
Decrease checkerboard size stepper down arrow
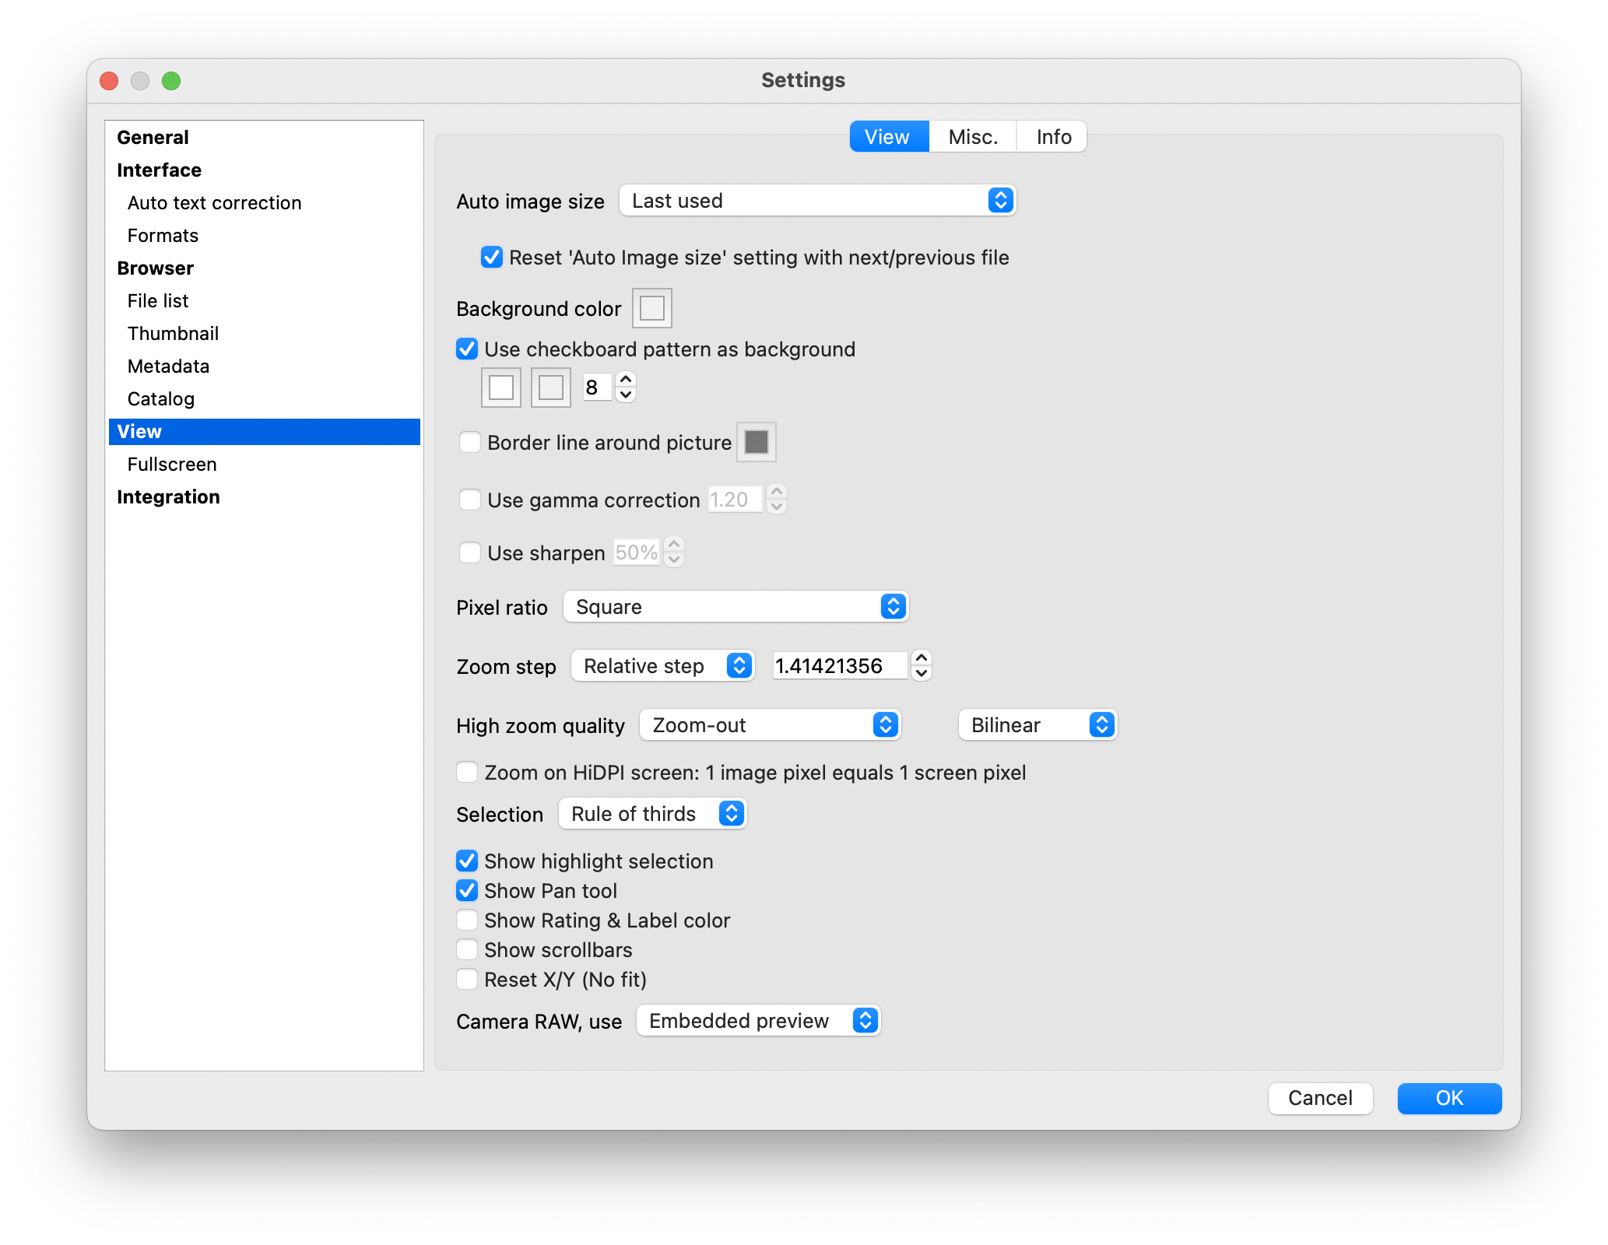point(626,395)
